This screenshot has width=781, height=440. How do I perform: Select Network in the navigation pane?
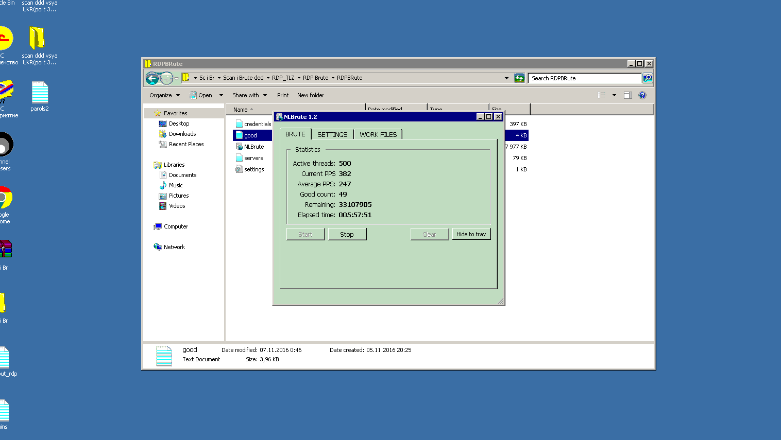pos(174,247)
